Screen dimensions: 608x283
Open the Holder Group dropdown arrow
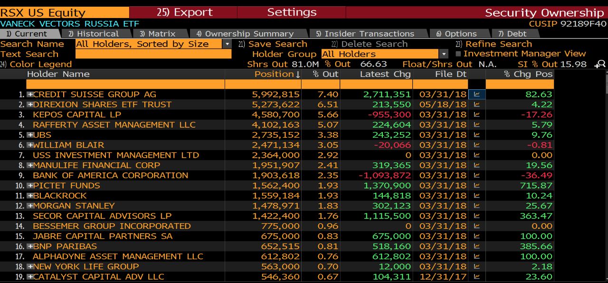444,54
